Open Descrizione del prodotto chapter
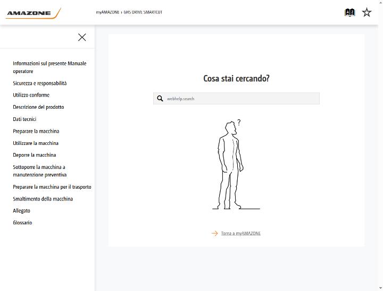This screenshot has height=291, width=383. click(38, 107)
